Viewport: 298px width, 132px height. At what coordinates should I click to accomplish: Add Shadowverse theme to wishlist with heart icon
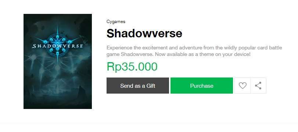click(x=243, y=86)
